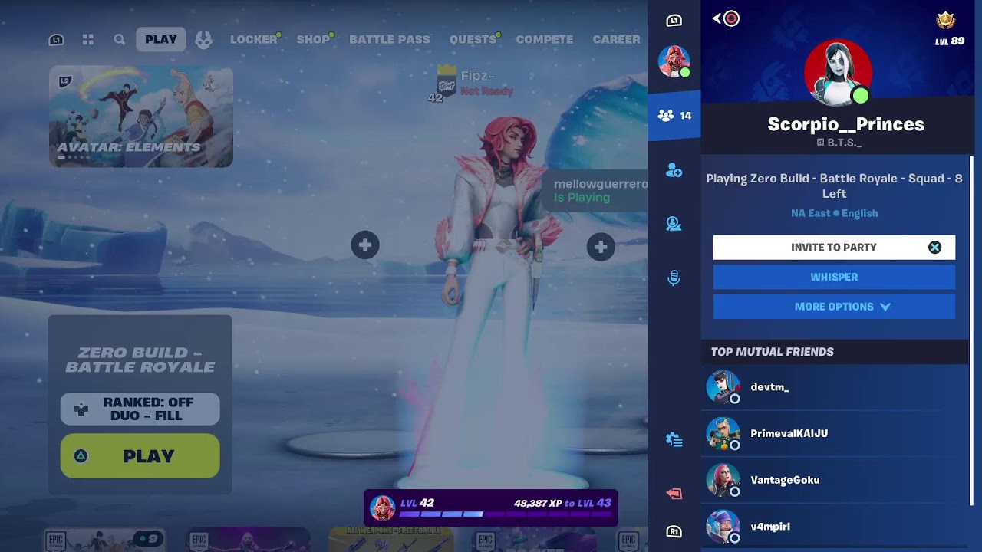Click the X icon on Invite to Party
Image resolution: width=982 pixels, height=552 pixels.
(934, 247)
